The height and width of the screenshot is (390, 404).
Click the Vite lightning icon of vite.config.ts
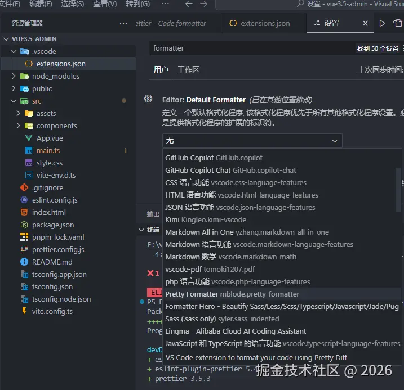pyautogui.click(x=24, y=311)
